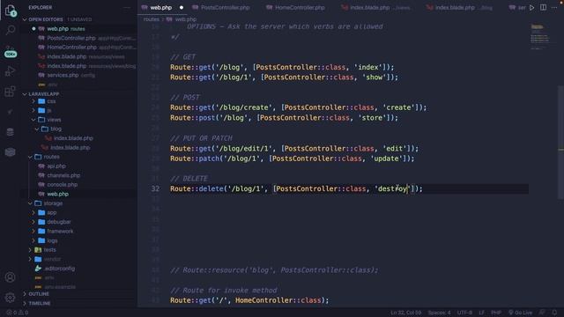Screen dimensions: 564x317
Task: Open the Extensions view icon
Action: [x=10, y=92]
